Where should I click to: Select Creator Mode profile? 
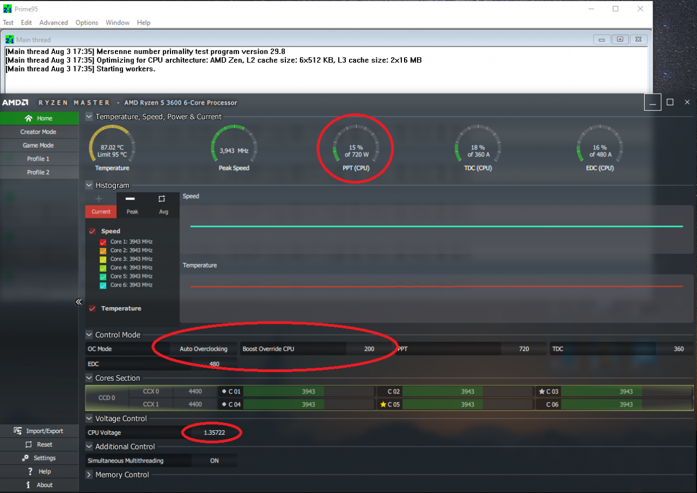click(38, 132)
